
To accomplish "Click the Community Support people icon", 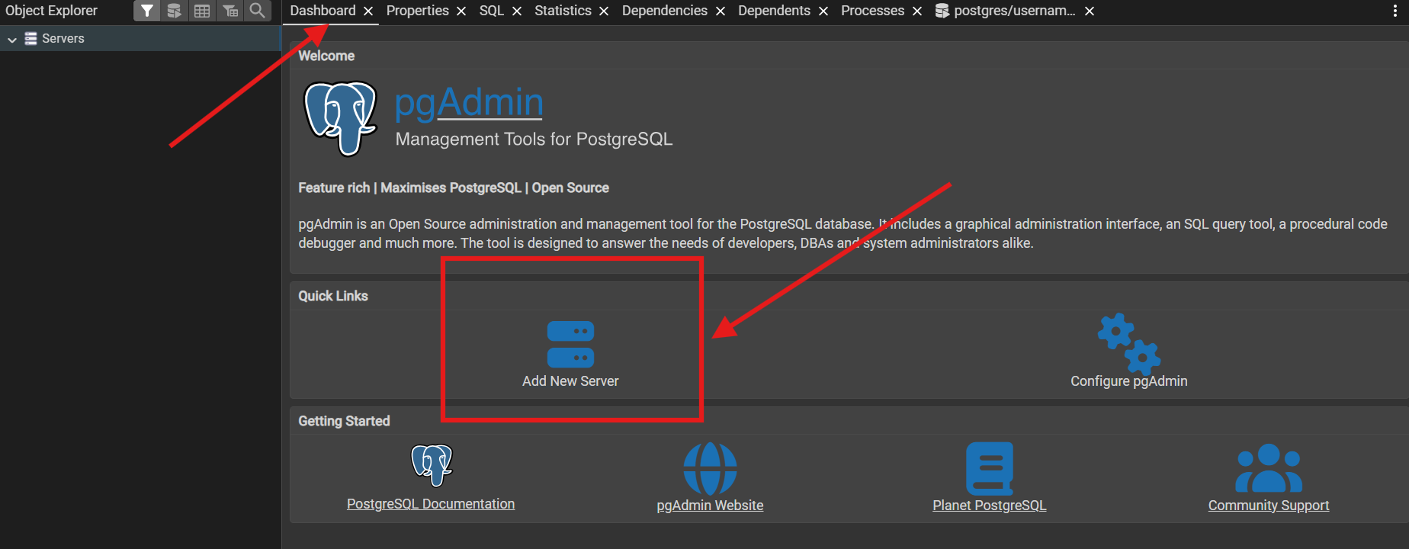I will tap(1269, 468).
